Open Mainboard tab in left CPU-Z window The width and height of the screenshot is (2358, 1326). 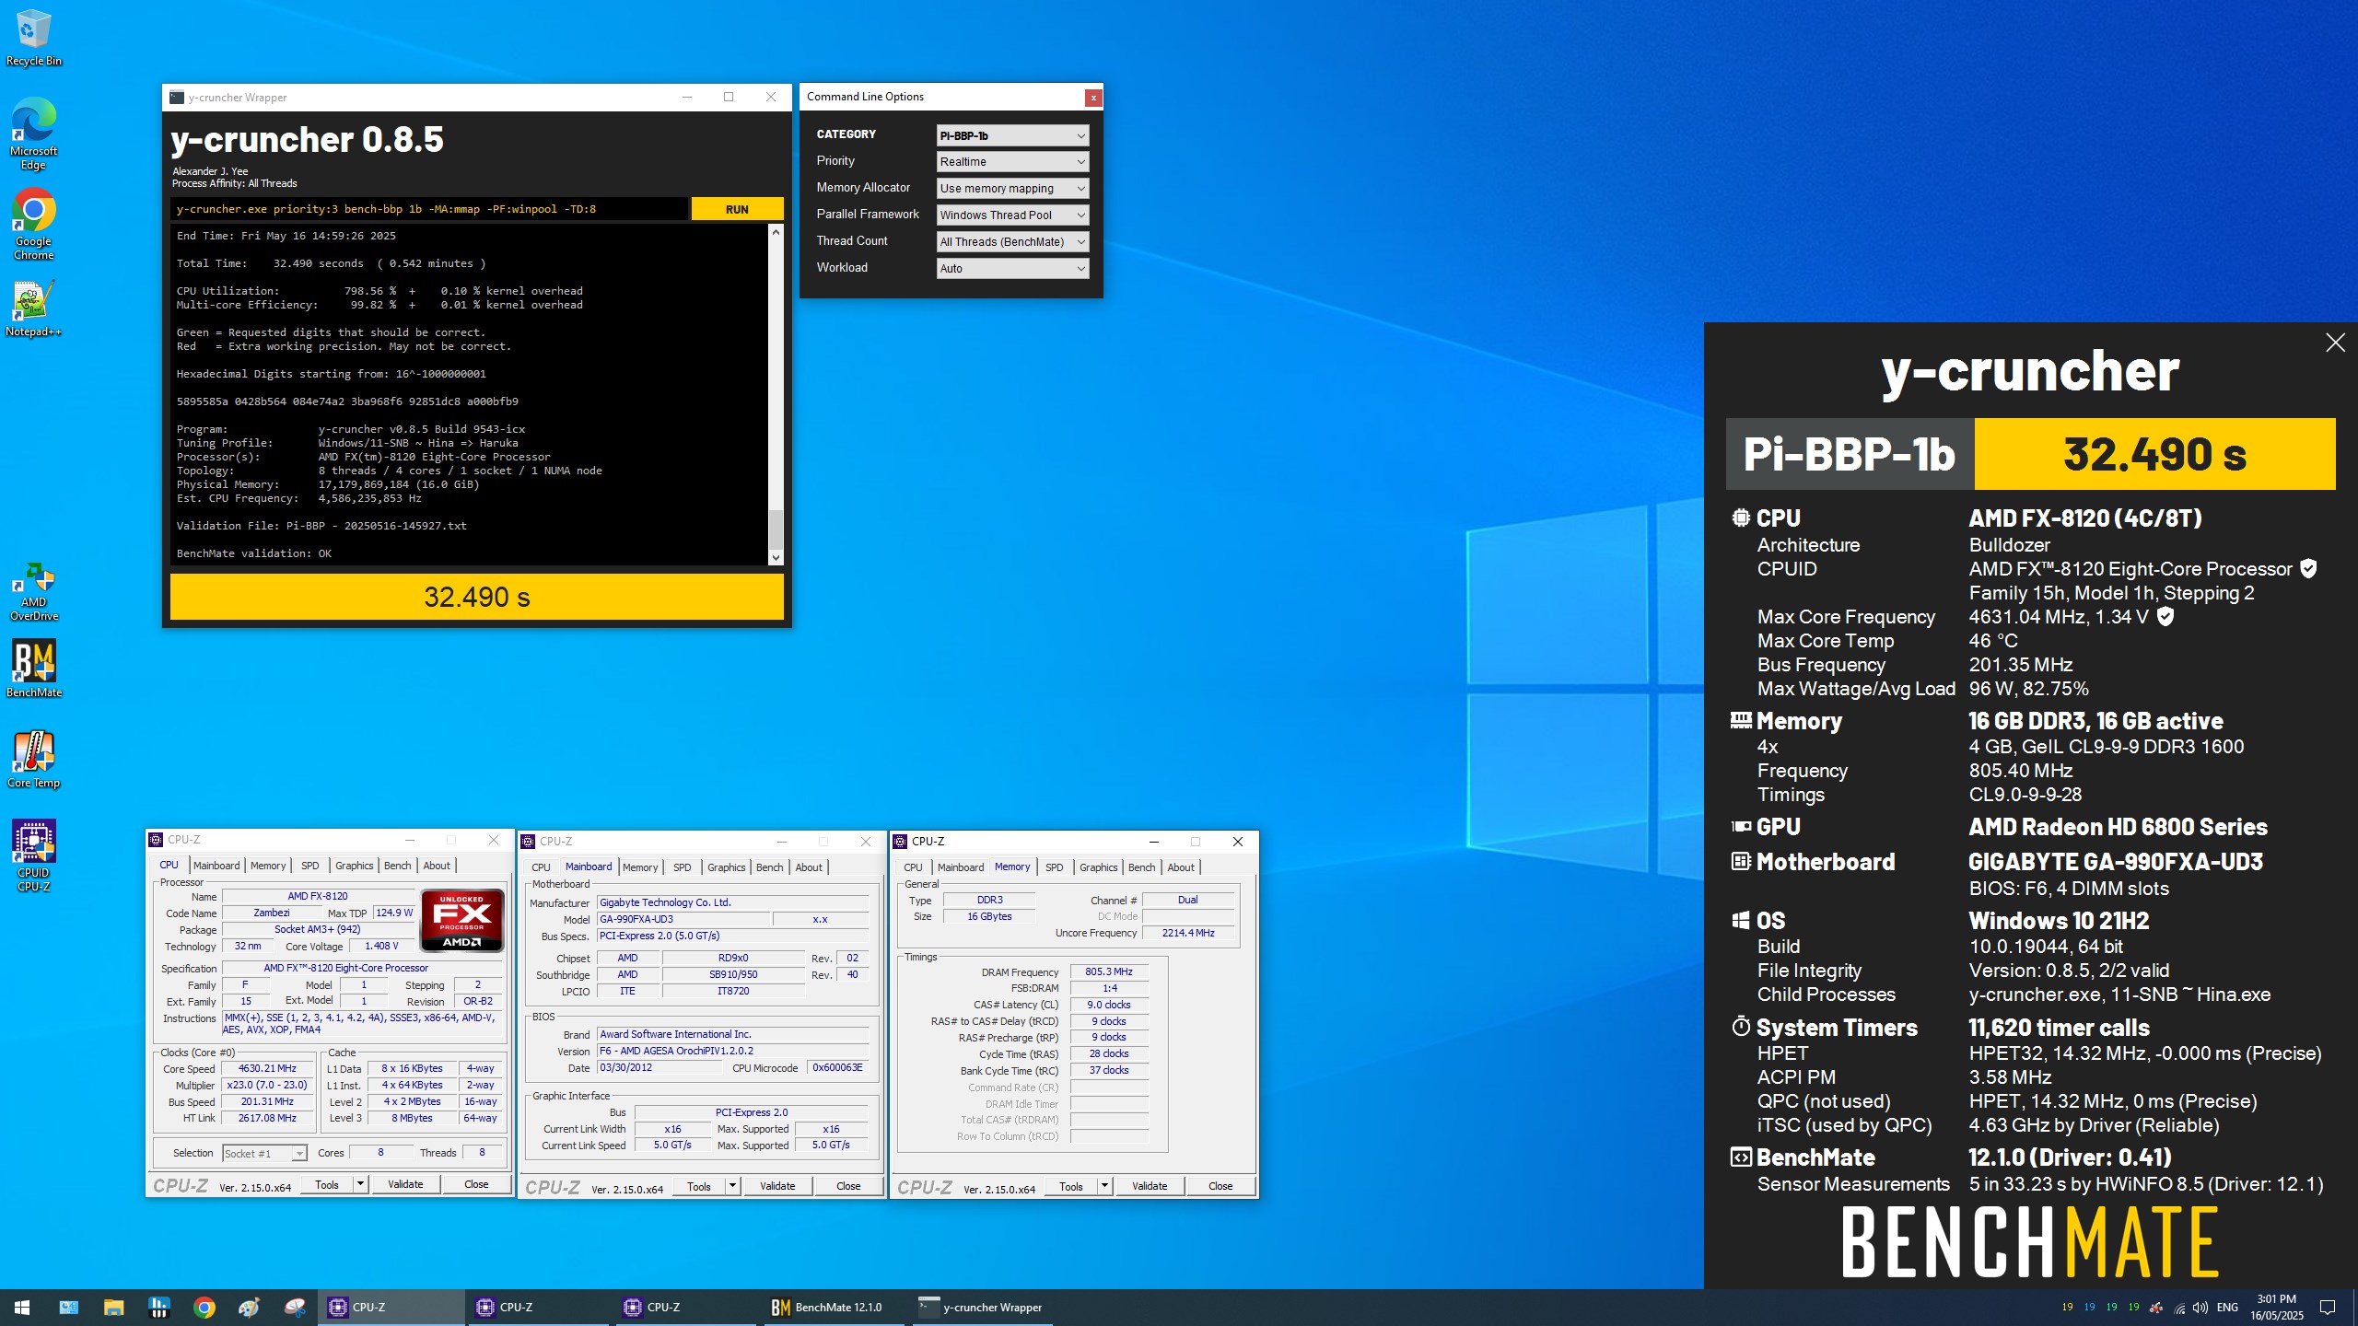(216, 866)
